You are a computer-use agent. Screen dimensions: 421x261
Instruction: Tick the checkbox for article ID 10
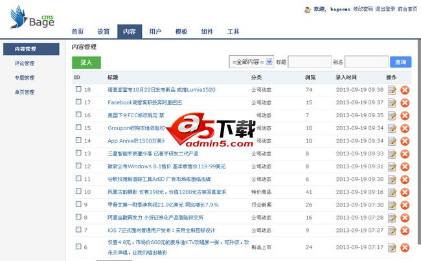tap(78, 192)
